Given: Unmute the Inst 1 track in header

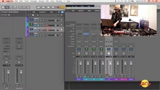Looking at the screenshot, I should point(38,25).
